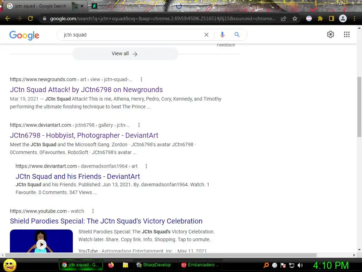Screen dimensions: 362x272
Task: Reload the current page
Action: 30,18
